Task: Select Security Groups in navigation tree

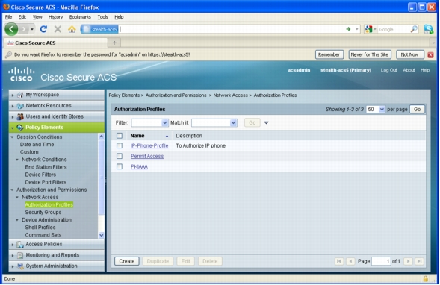Action: point(43,213)
